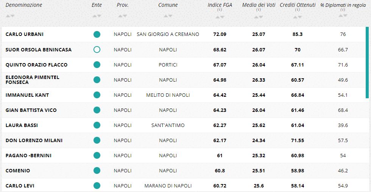
Task: Sort Denominazione column ascending
Action: (8, 16)
